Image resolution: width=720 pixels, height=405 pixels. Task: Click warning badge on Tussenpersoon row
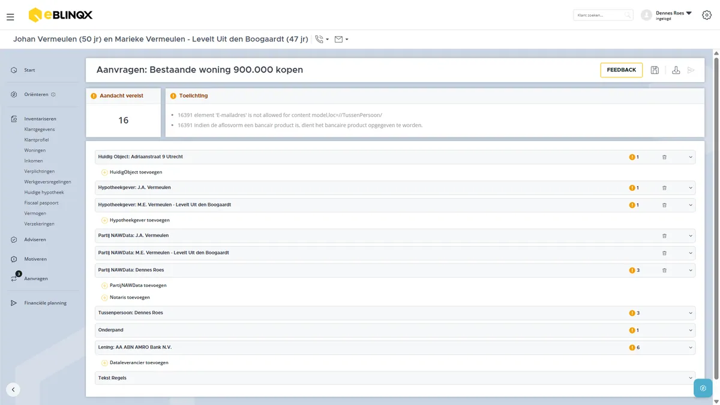click(634, 313)
